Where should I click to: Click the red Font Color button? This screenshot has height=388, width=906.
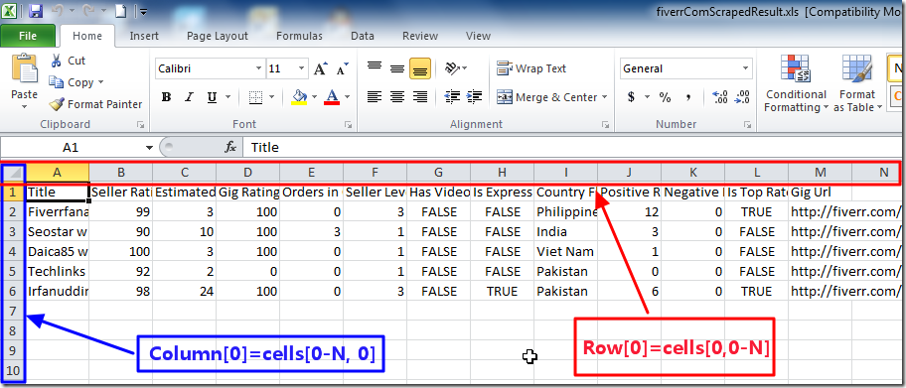coord(332,96)
